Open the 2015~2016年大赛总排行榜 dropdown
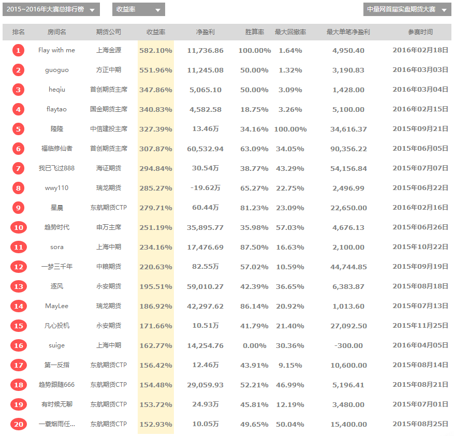Image resolution: width=454 pixels, height=436 pixels. click(x=51, y=9)
